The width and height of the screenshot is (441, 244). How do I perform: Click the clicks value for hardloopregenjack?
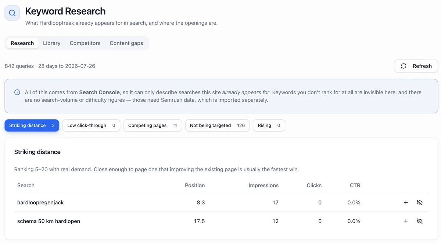pos(320,203)
